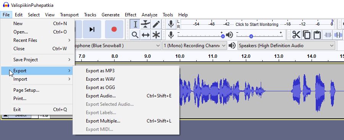Open the Edit menu
This screenshot has height=140, width=344.
19,15
